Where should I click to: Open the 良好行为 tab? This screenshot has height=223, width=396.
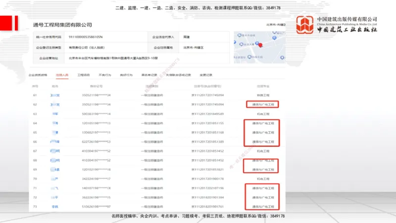tap(126, 75)
